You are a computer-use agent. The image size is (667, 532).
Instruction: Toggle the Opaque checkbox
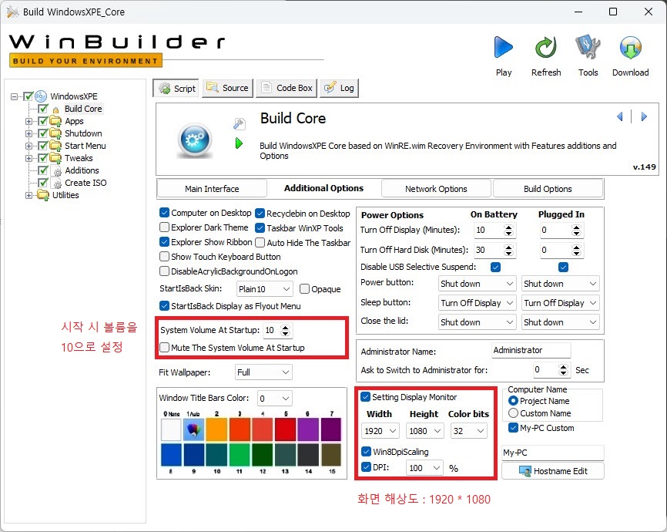(x=304, y=289)
